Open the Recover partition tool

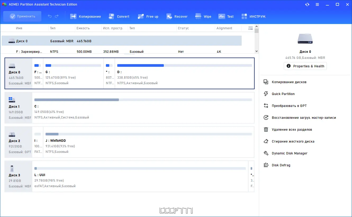click(x=177, y=16)
